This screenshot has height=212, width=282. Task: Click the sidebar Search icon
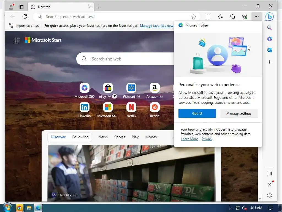[269, 28]
